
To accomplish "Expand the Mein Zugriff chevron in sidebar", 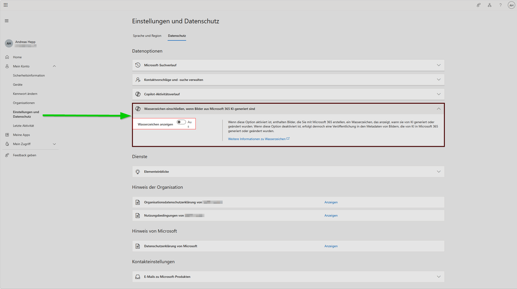I will pos(54,144).
